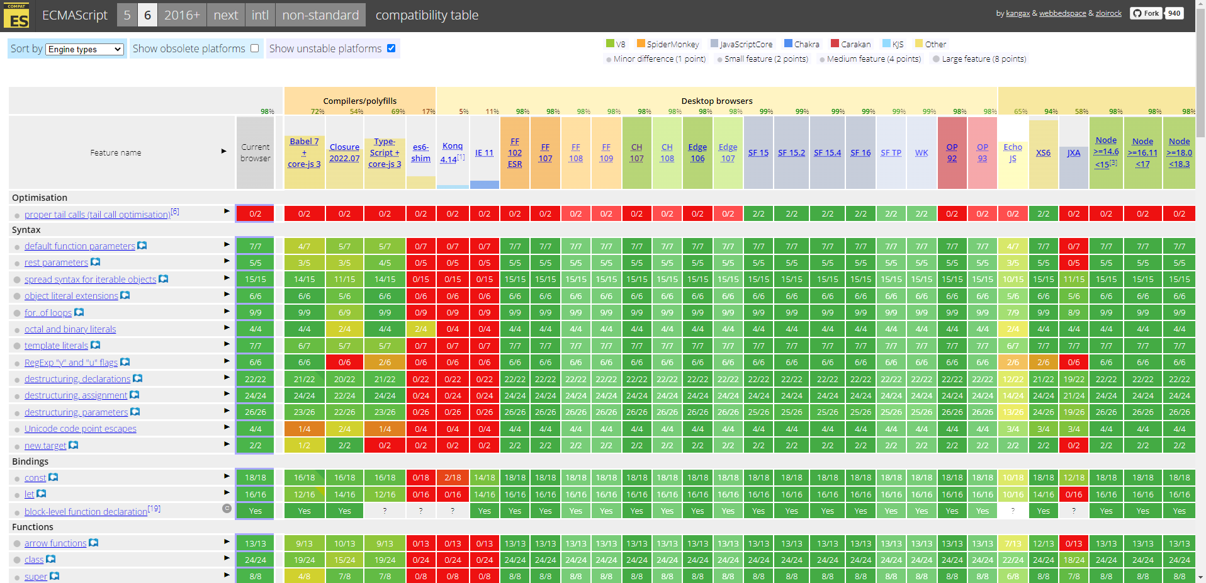
Task: Click the SpiderMonkey orange legend swatch
Action: 641,43
